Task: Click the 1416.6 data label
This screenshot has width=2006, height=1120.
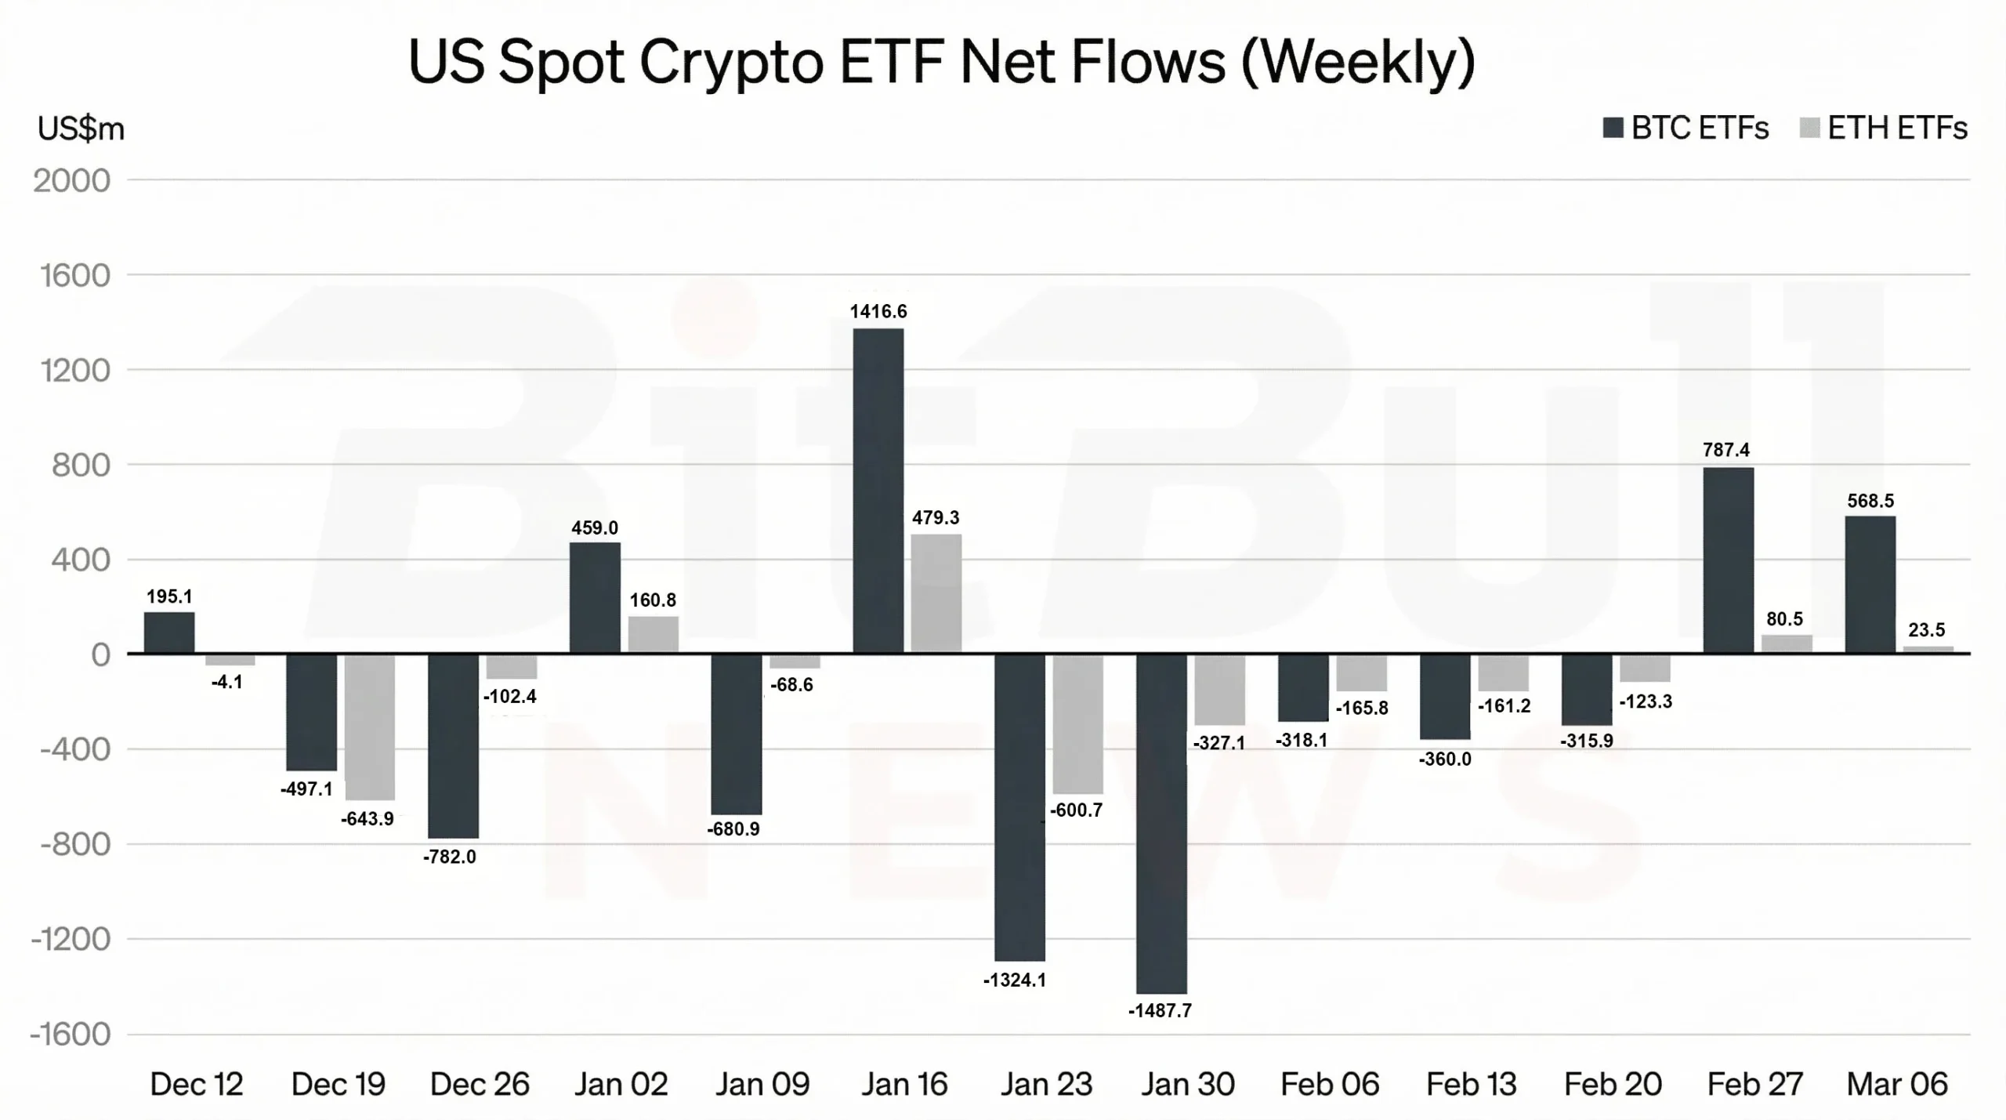Action: pyautogui.click(x=878, y=311)
